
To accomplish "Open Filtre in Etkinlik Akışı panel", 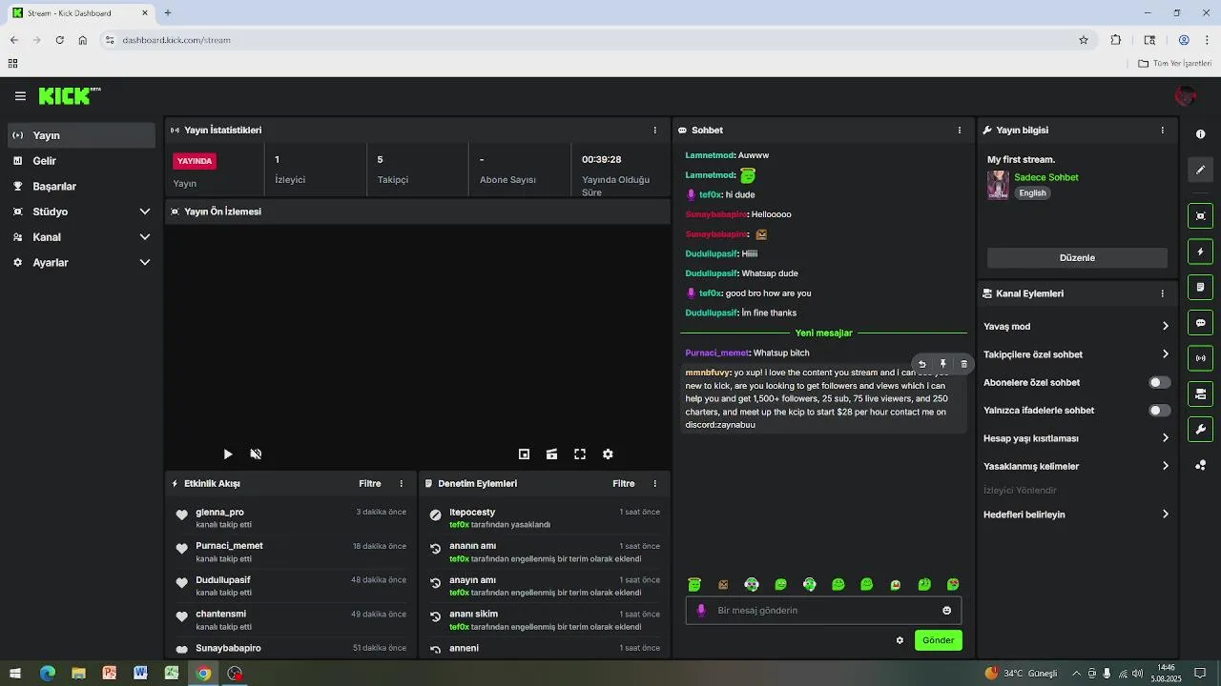I will [x=369, y=484].
